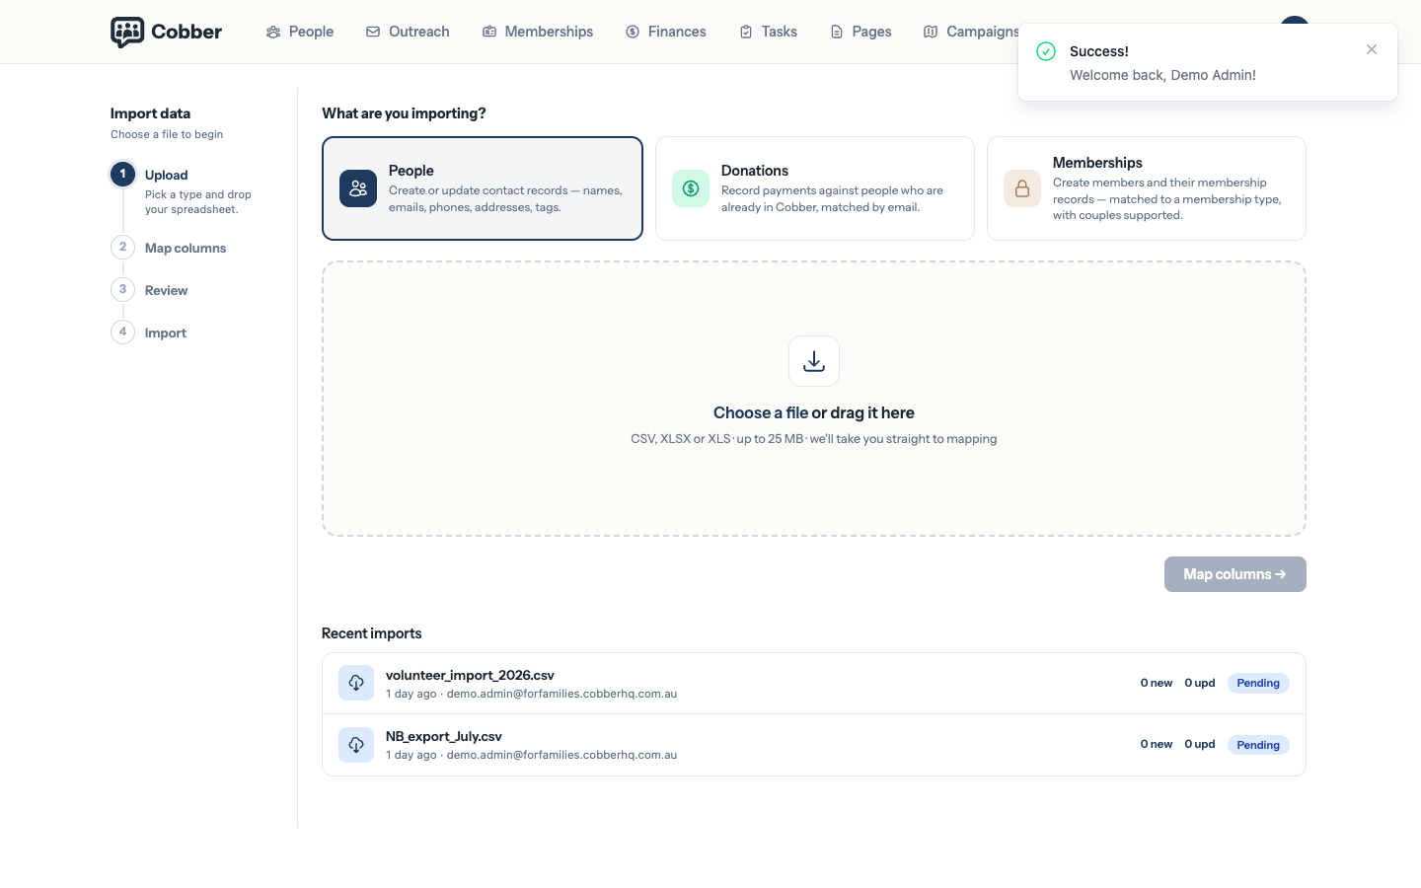Click the Outreach envelope icon

pyautogui.click(x=373, y=32)
